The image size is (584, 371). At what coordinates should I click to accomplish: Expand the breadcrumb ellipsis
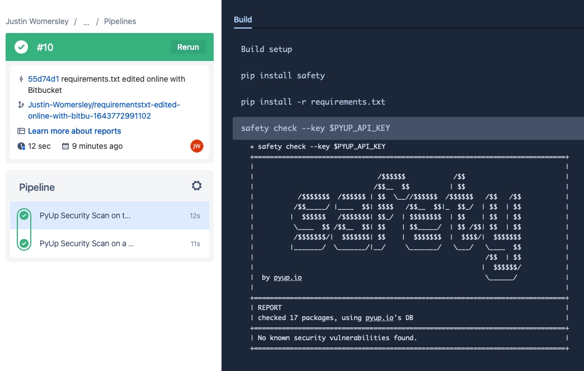[86, 22]
